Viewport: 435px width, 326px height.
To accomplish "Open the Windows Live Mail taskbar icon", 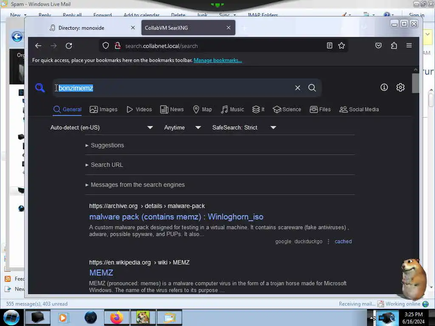I will pos(169,318).
